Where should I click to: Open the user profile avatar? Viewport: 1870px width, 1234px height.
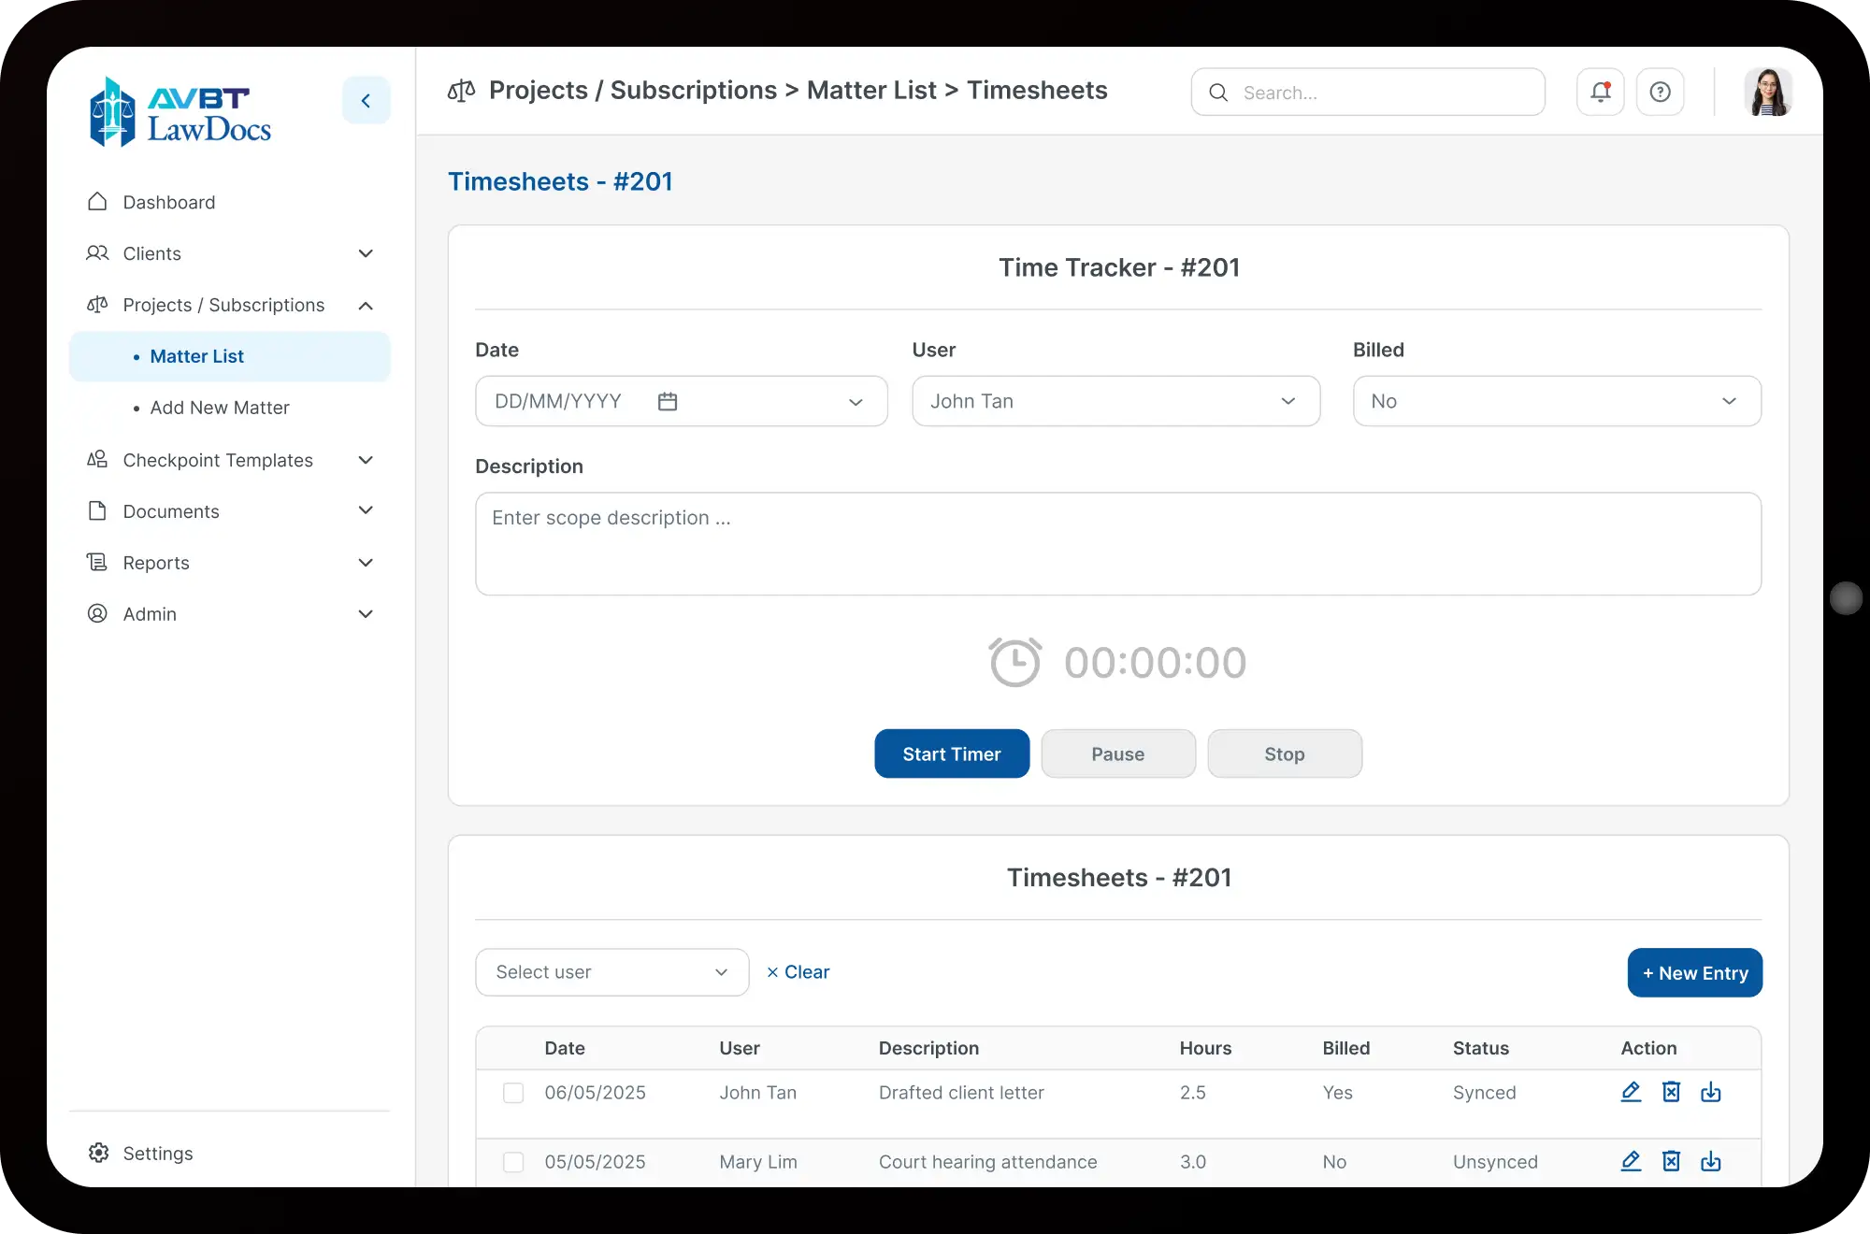pyautogui.click(x=1767, y=92)
